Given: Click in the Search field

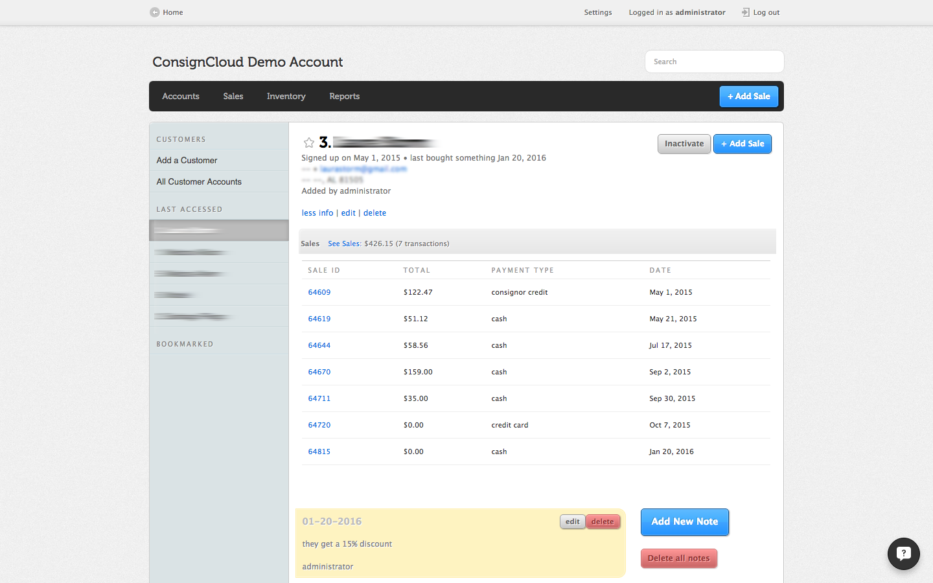Looking at the screenshot, I should [714, 62].
